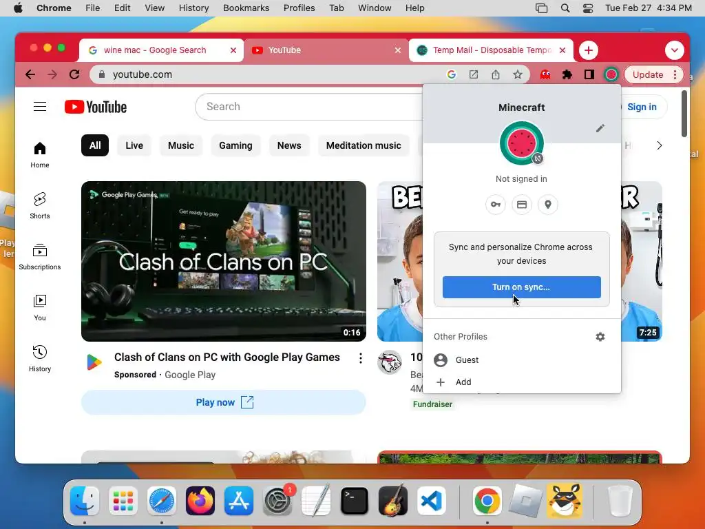705x529 pixels.
Task: Go forward in browser history
Action: tap(52, 74)
